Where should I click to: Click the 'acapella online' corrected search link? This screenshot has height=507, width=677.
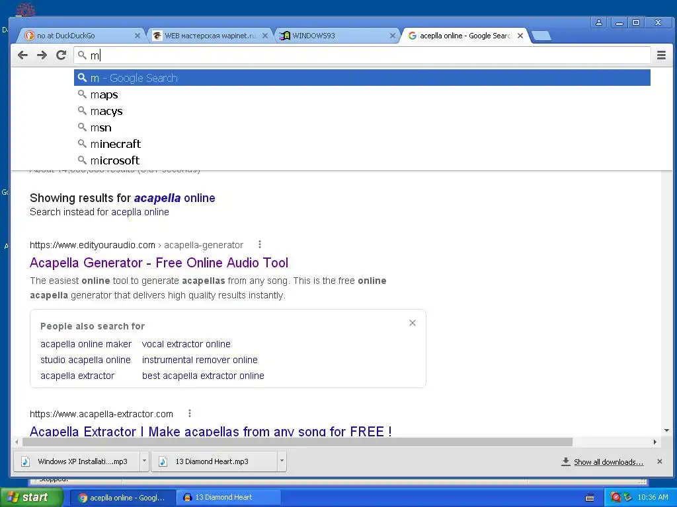point(175,198)
